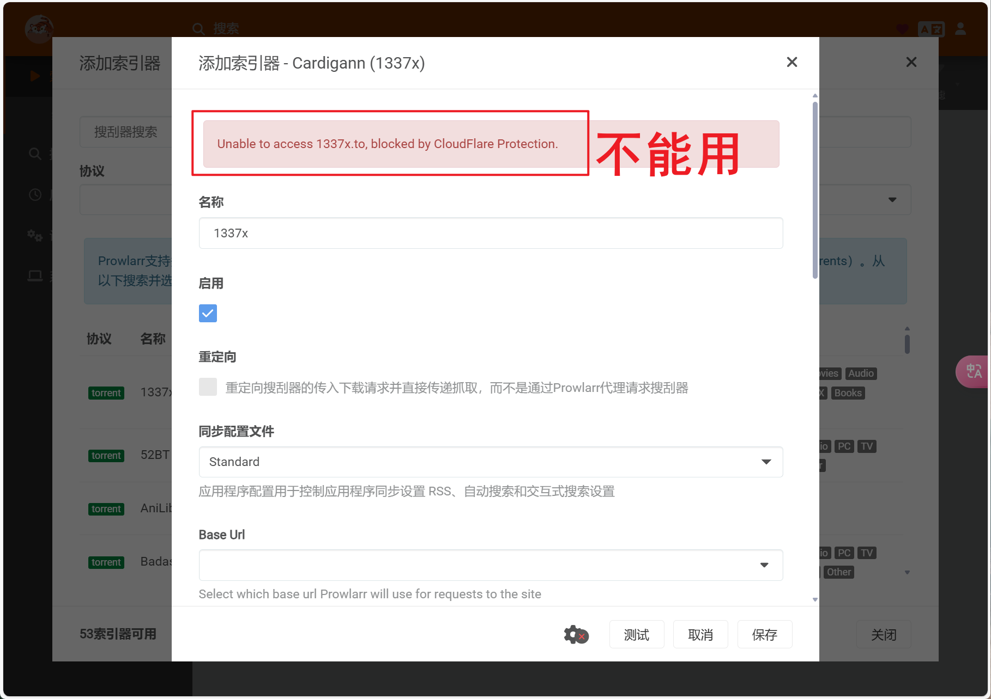Toggle the 重定向 checkbox
The width and height of the screenshot is (991, 699).
[x=208, y=387]
